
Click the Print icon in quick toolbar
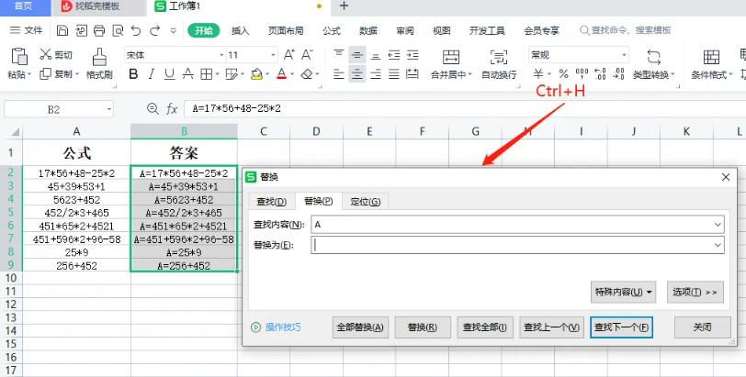click(x=99, y=31)
